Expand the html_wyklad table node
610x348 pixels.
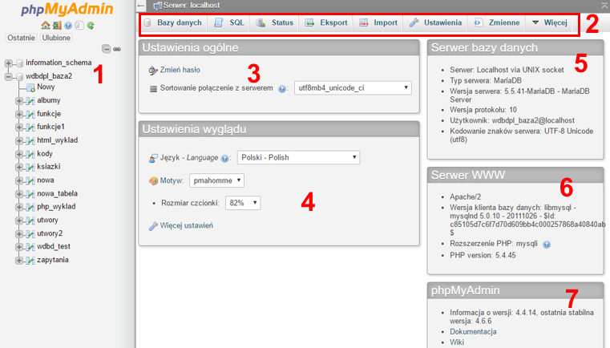click(x=18, y=141)
